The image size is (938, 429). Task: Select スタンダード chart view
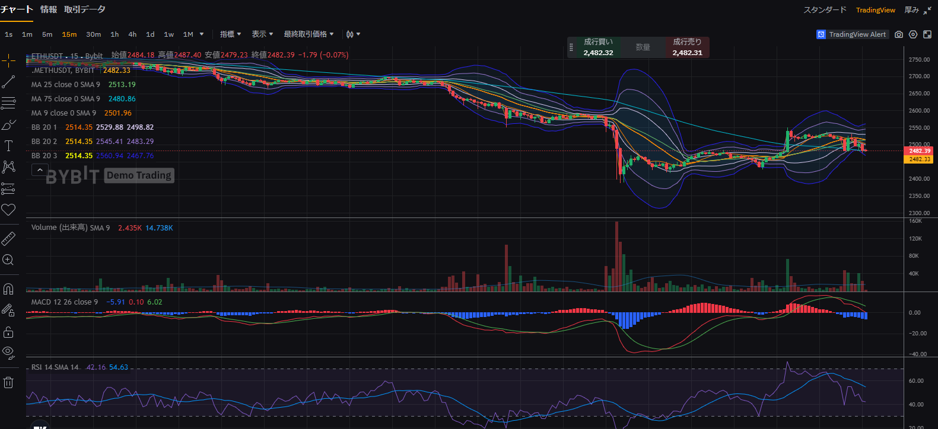point(825,10)
